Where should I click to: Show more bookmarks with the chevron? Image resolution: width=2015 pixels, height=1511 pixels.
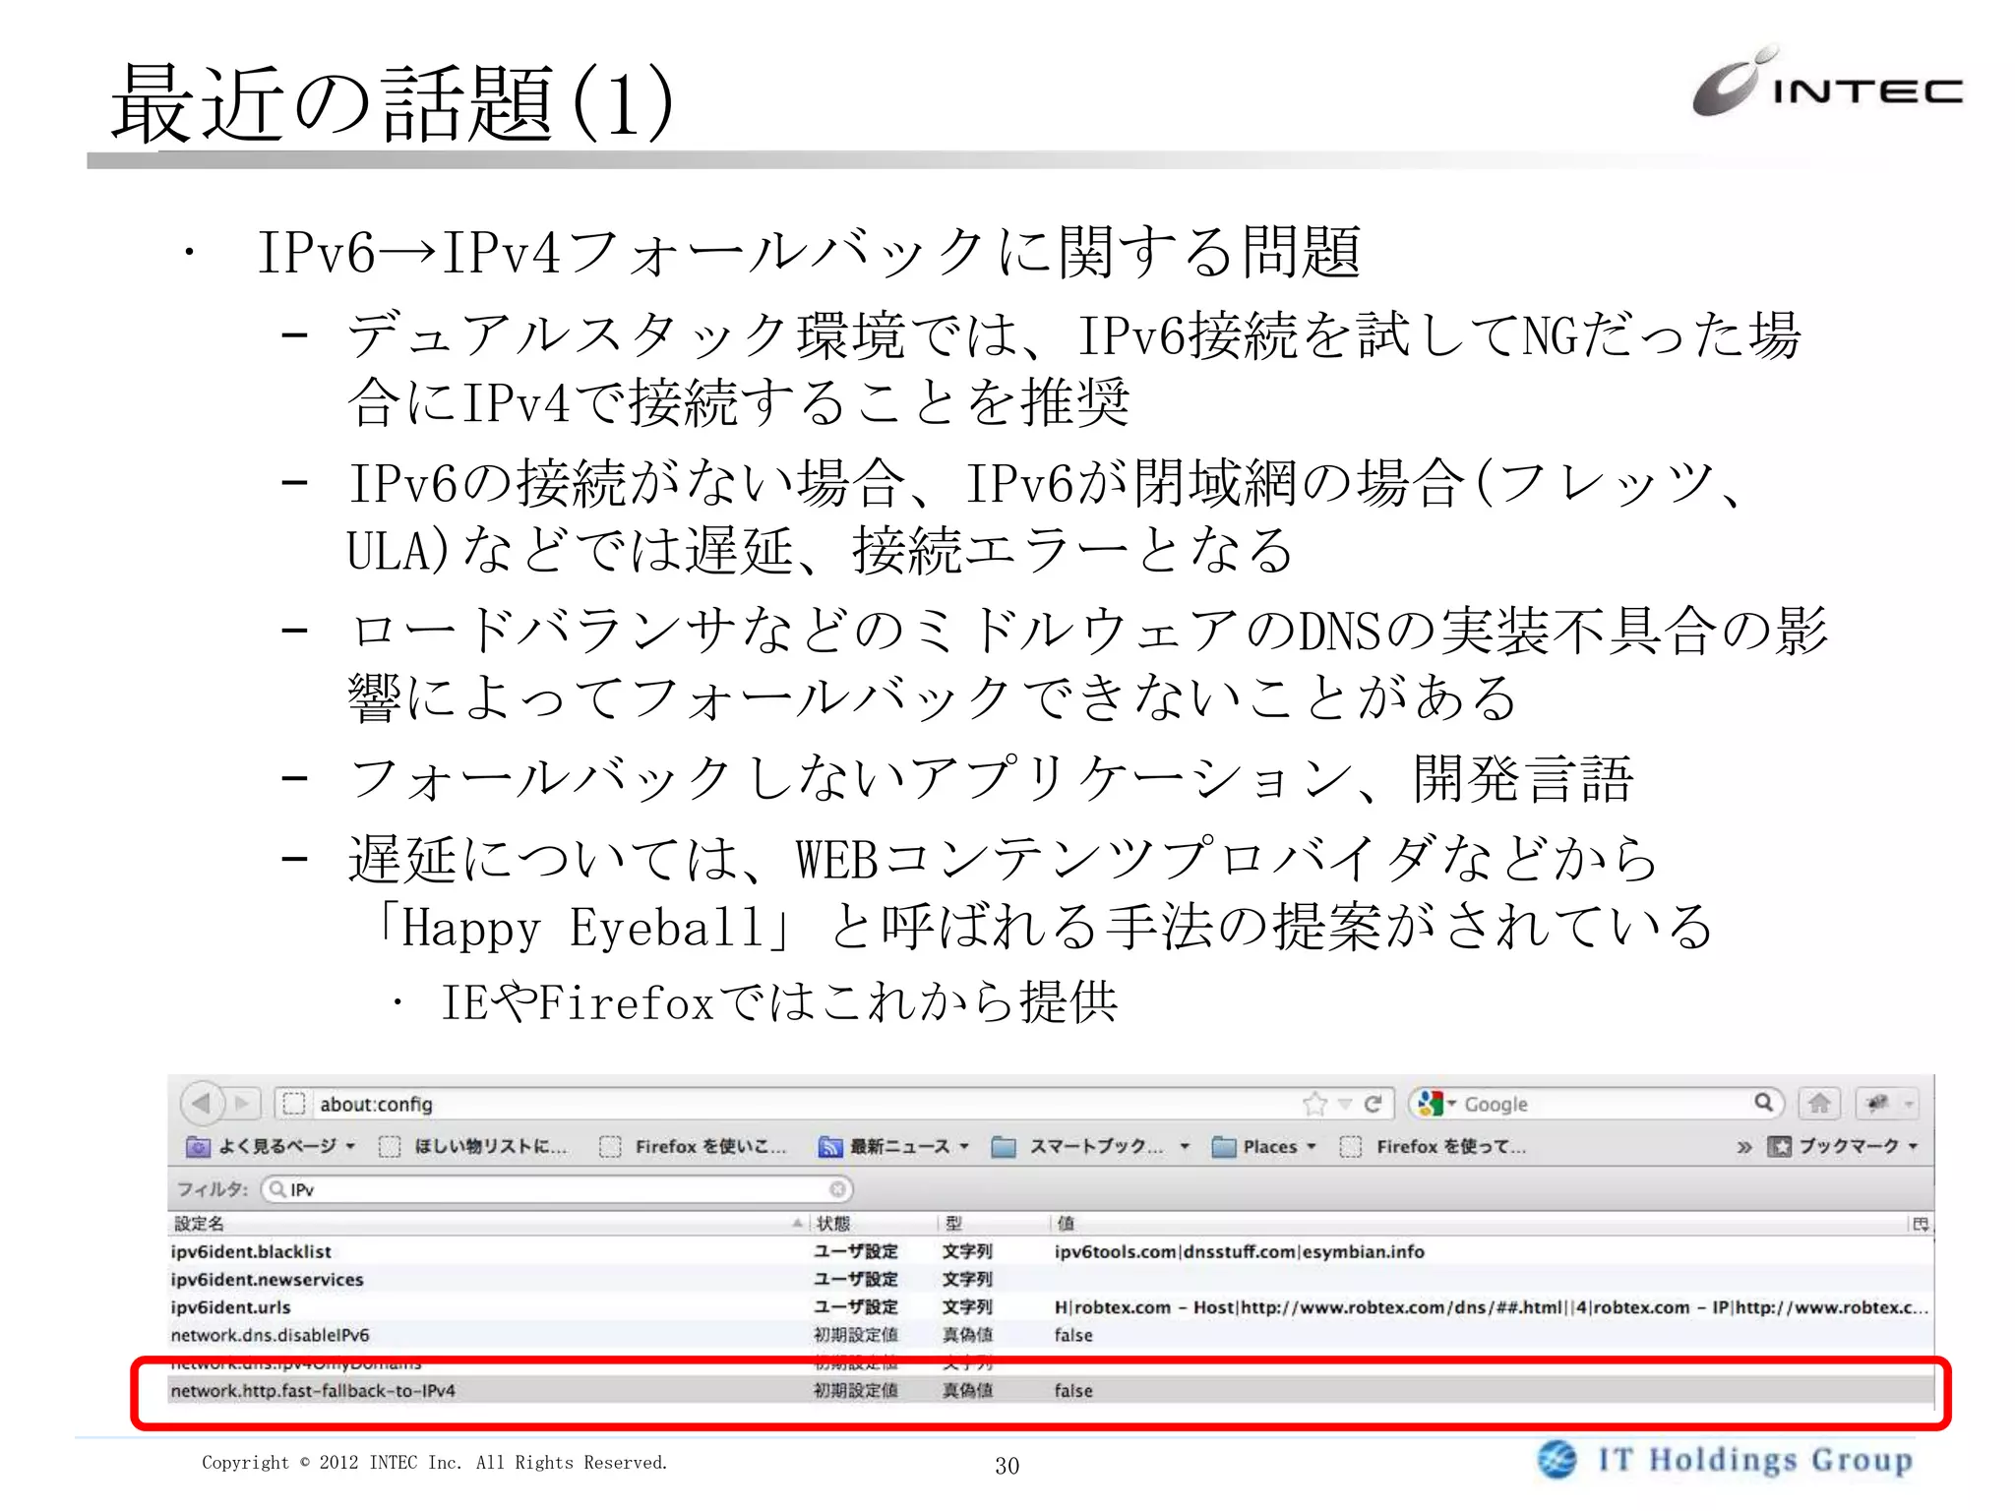(1743, 1147)
